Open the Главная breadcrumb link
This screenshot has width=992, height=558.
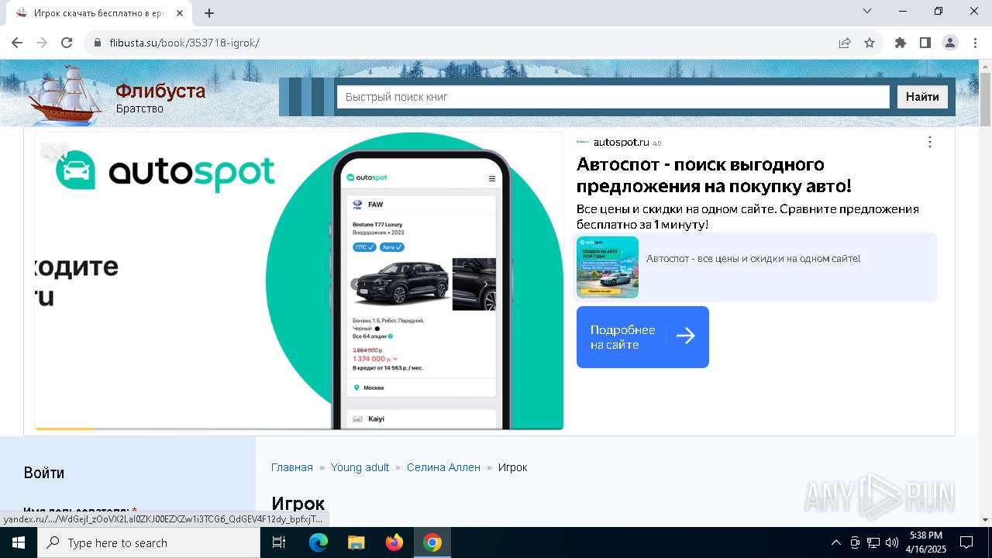(292, 467)
